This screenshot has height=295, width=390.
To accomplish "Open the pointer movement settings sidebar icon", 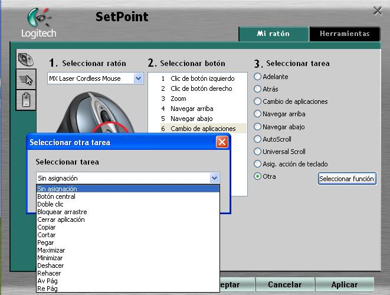I will pyautogui.click(x=26, y=80).
